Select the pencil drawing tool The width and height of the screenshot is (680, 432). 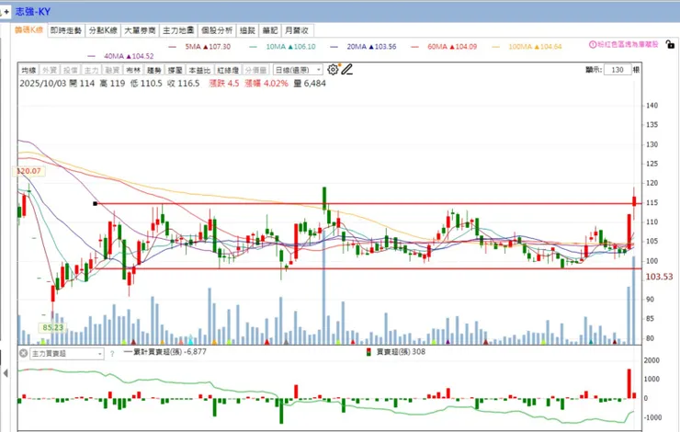point(347,70)
